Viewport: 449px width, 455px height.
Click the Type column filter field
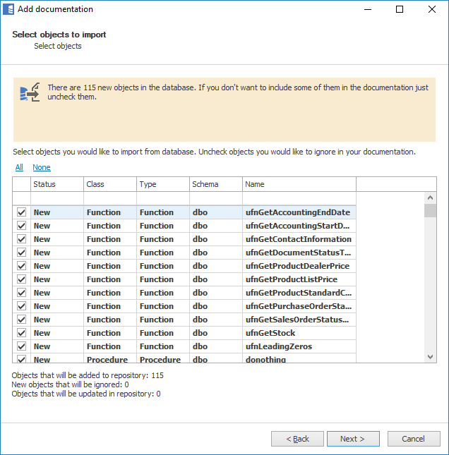pos(162,198)
